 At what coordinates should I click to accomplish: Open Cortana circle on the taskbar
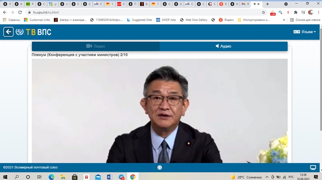coord(28,177)
